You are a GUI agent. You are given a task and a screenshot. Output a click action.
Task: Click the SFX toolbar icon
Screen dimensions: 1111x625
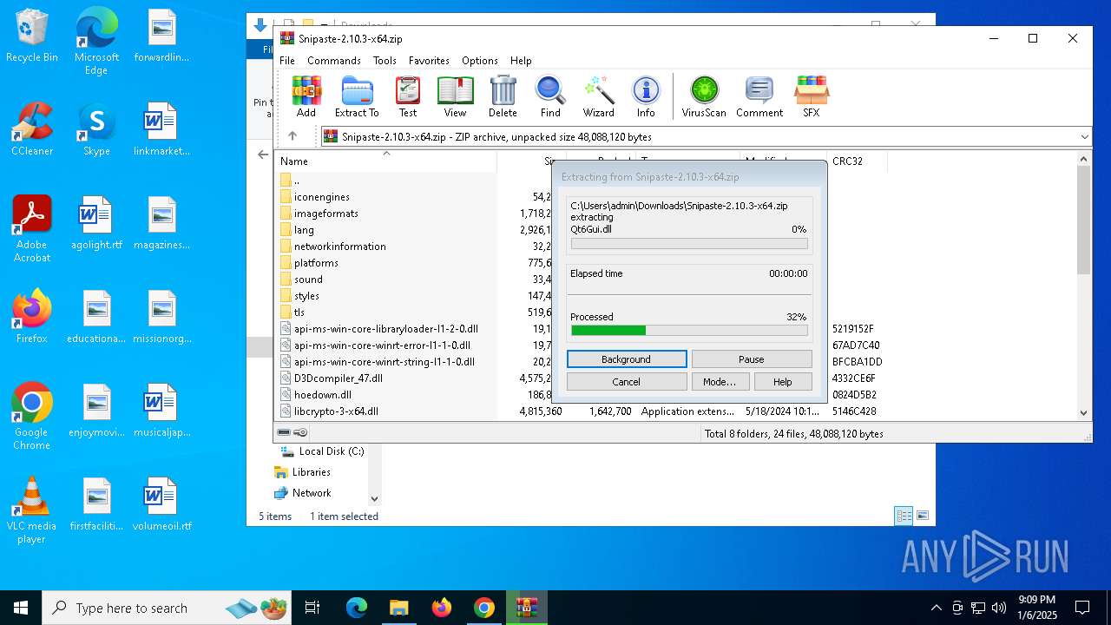(x=811, y=96)
